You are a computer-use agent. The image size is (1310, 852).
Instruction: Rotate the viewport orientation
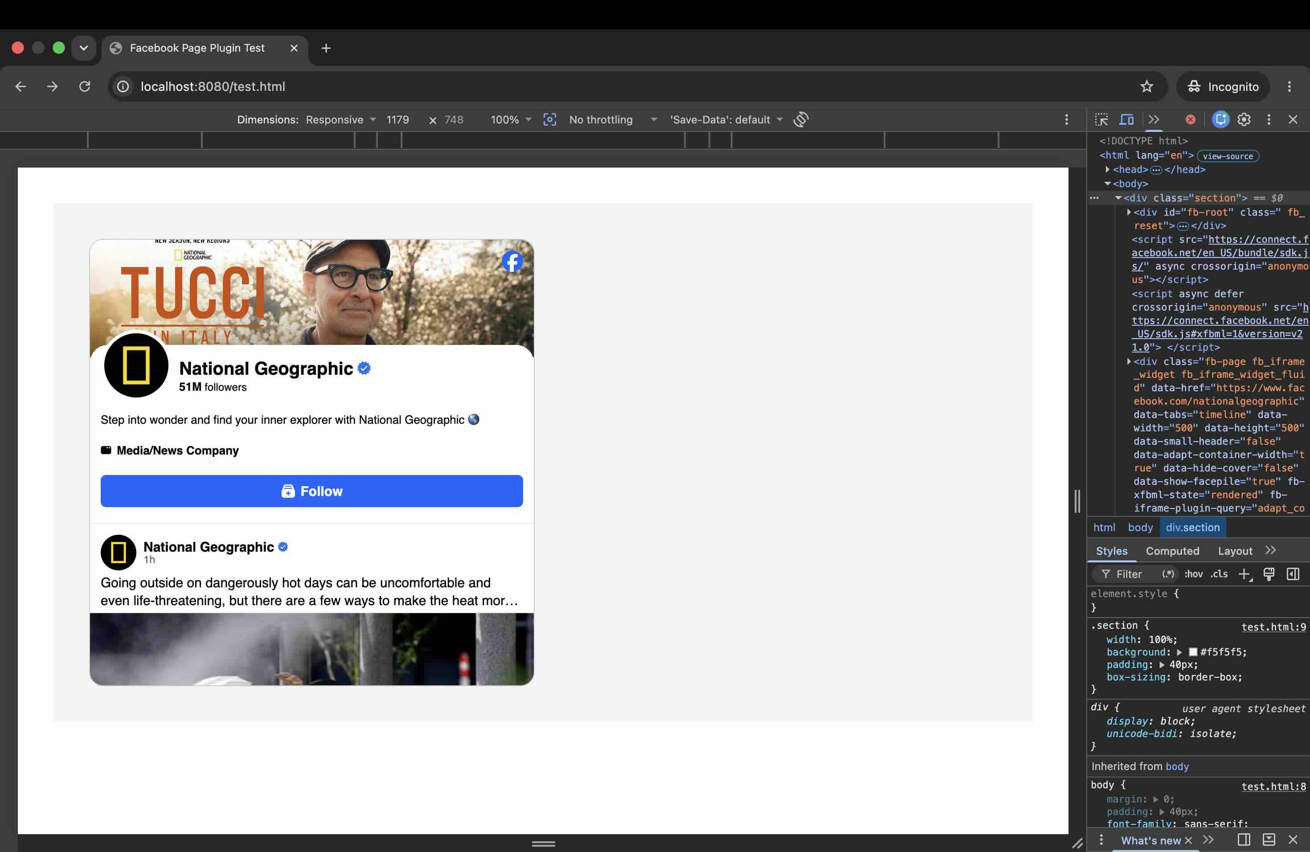(801, 119)
